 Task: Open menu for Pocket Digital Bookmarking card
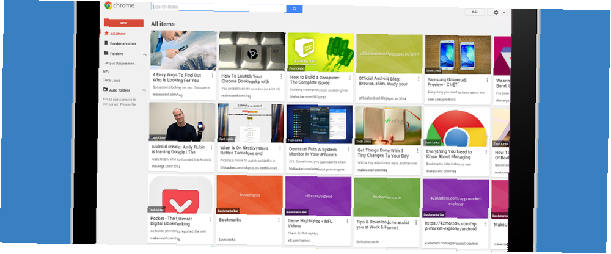click(210, 219)
